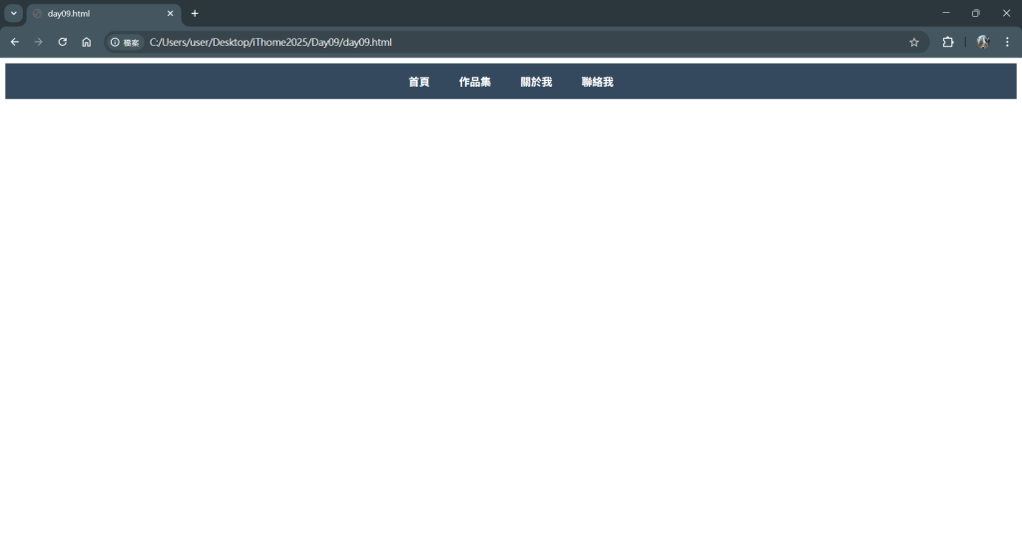Image resolution: width=1022 pixels, height=543 pixels.
Task: Go forward to next page
Action: coord(39,42)
